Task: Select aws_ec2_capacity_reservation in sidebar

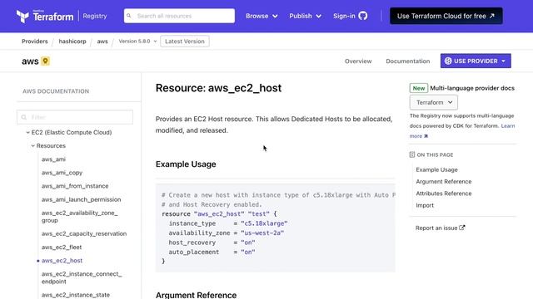Action: click(x=84, y=233)
